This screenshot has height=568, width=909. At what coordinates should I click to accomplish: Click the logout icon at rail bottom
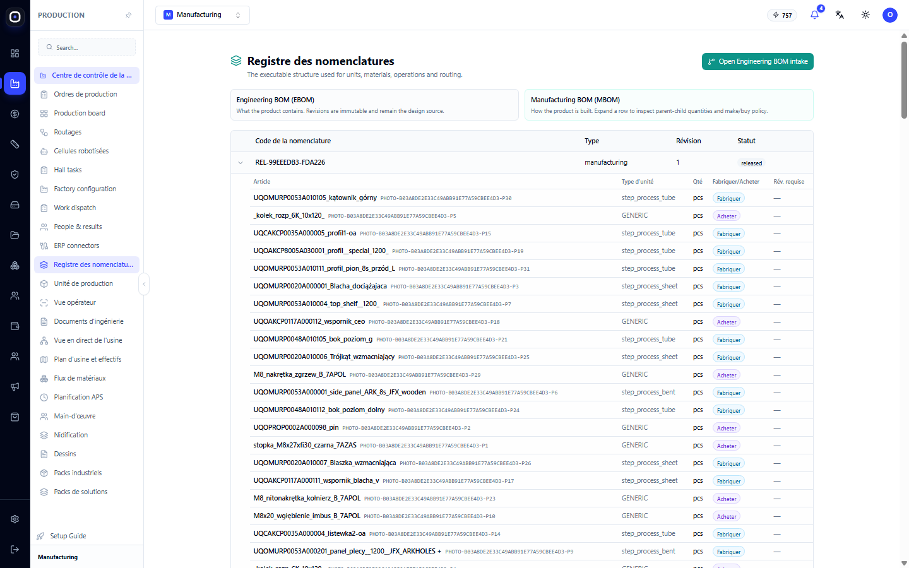(15, 549)
